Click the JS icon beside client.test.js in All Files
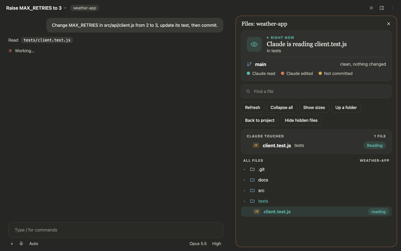Image resolution: width=401 pixels, height=251 pixels. (x=257, y=212)
